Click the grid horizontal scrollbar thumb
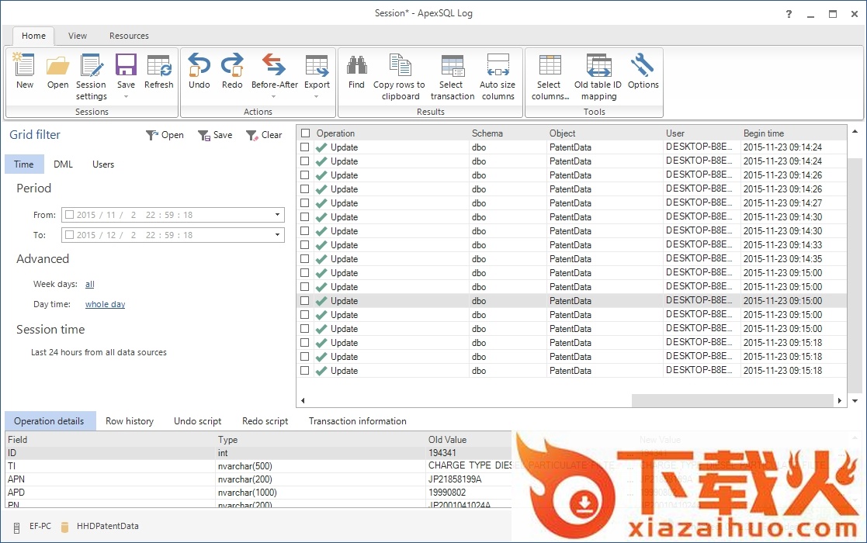This screenshot has width=867, height=543. click(732, 400)
